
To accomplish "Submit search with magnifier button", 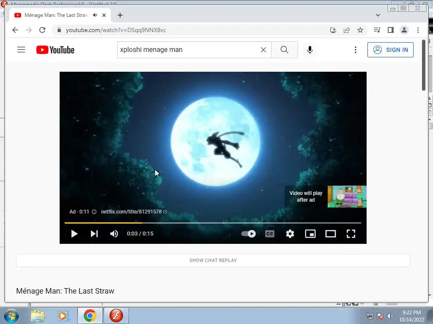I will (285, 50).
